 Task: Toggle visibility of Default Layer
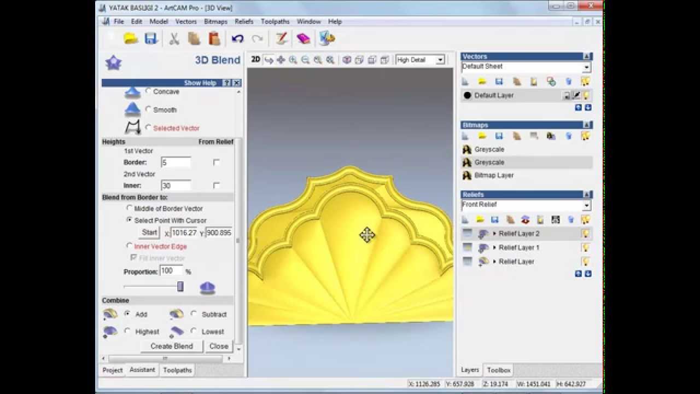tap(586, 95)
